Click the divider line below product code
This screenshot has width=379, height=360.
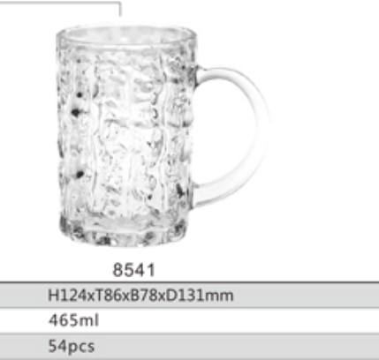tap(189, 282)
